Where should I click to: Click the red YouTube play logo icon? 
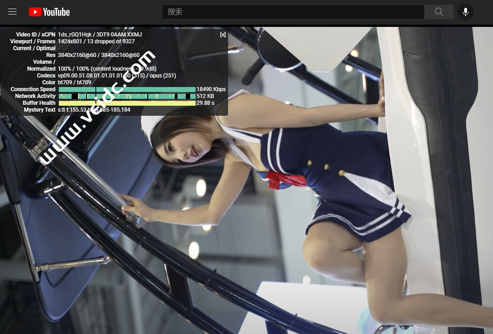click(35, 12)
